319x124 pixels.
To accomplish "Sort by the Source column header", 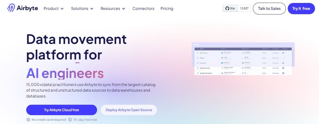I will [223, 49].
